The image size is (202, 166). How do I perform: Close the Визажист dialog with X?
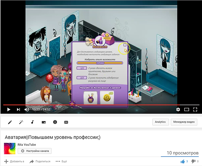coord(125,45)
